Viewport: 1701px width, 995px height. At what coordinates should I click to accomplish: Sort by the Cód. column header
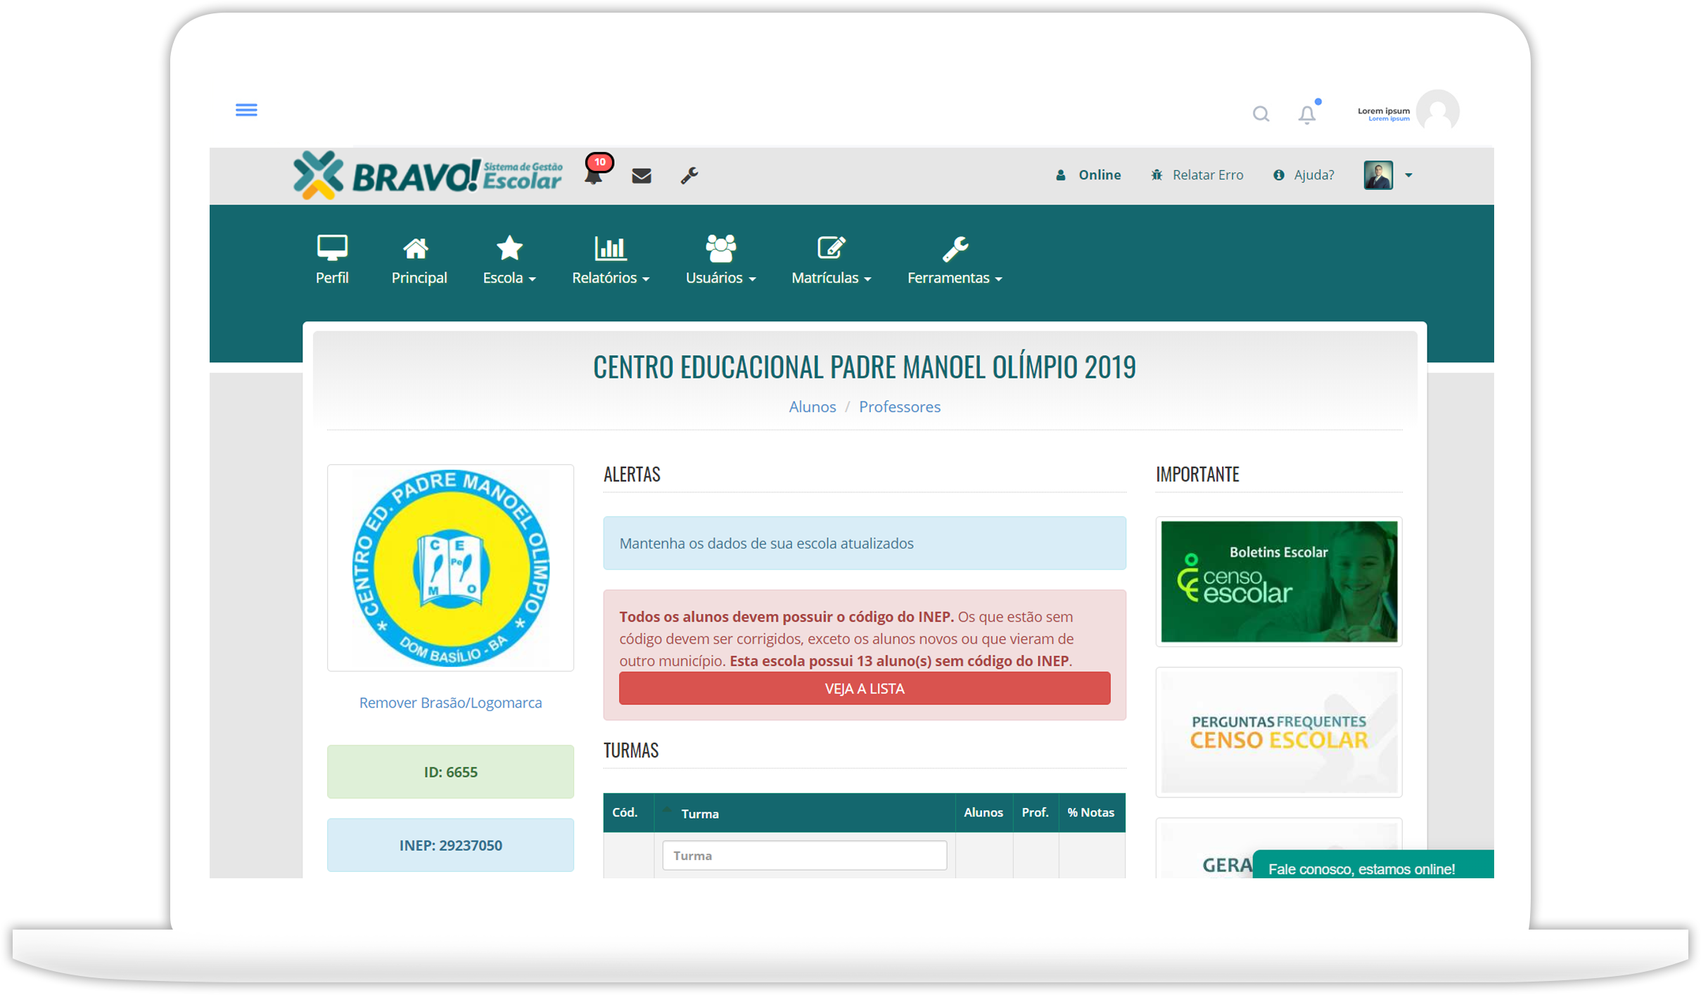point(627,812)
